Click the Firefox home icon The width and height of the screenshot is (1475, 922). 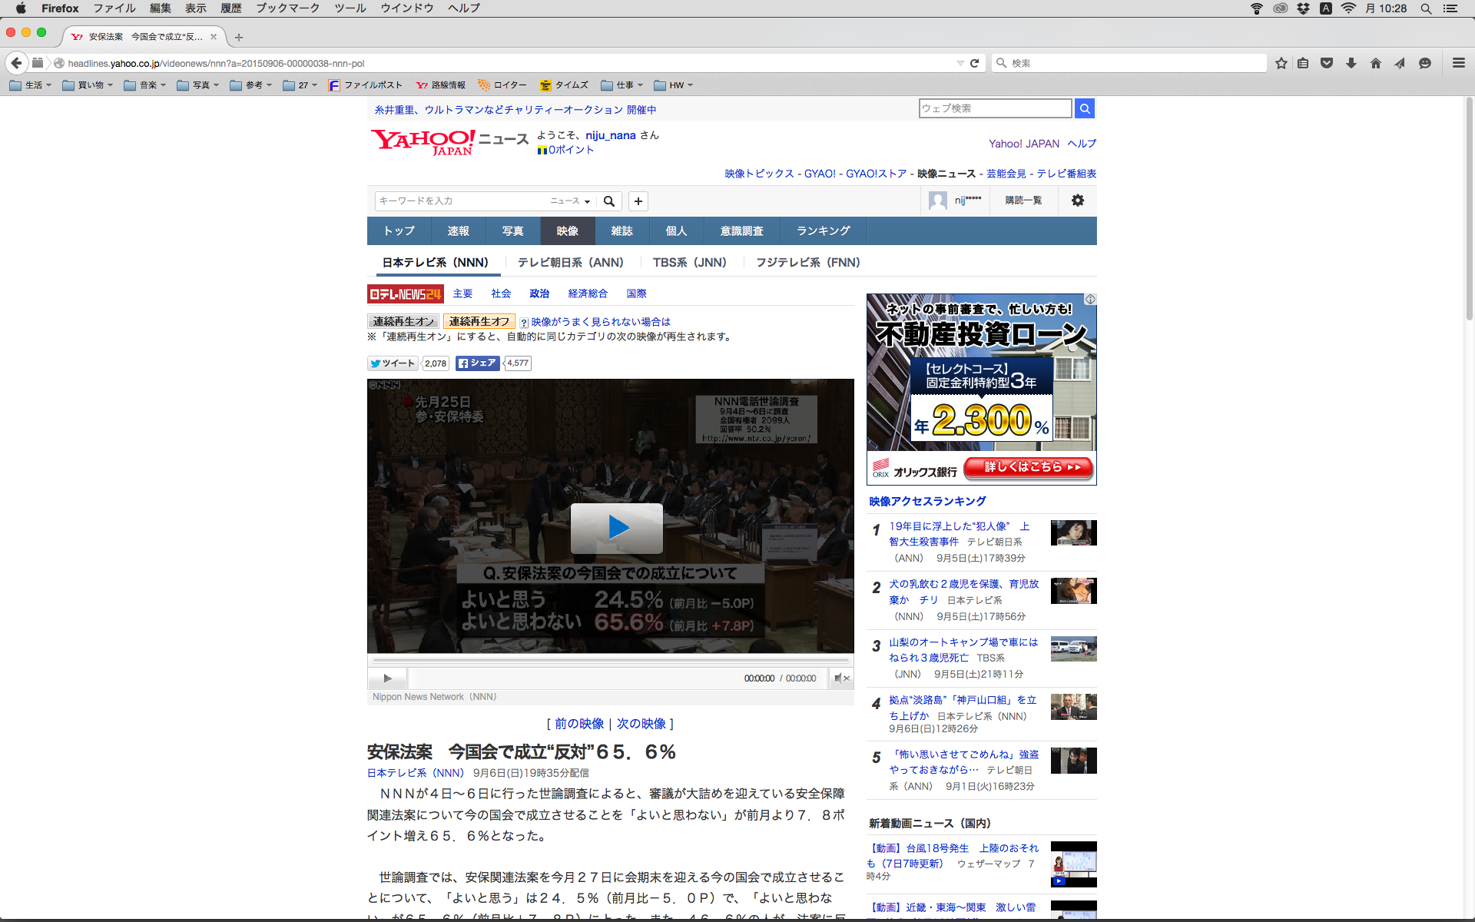tap(1375, 63)
